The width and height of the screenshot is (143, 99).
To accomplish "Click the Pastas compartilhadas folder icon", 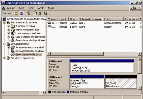I will click(13, 30).
